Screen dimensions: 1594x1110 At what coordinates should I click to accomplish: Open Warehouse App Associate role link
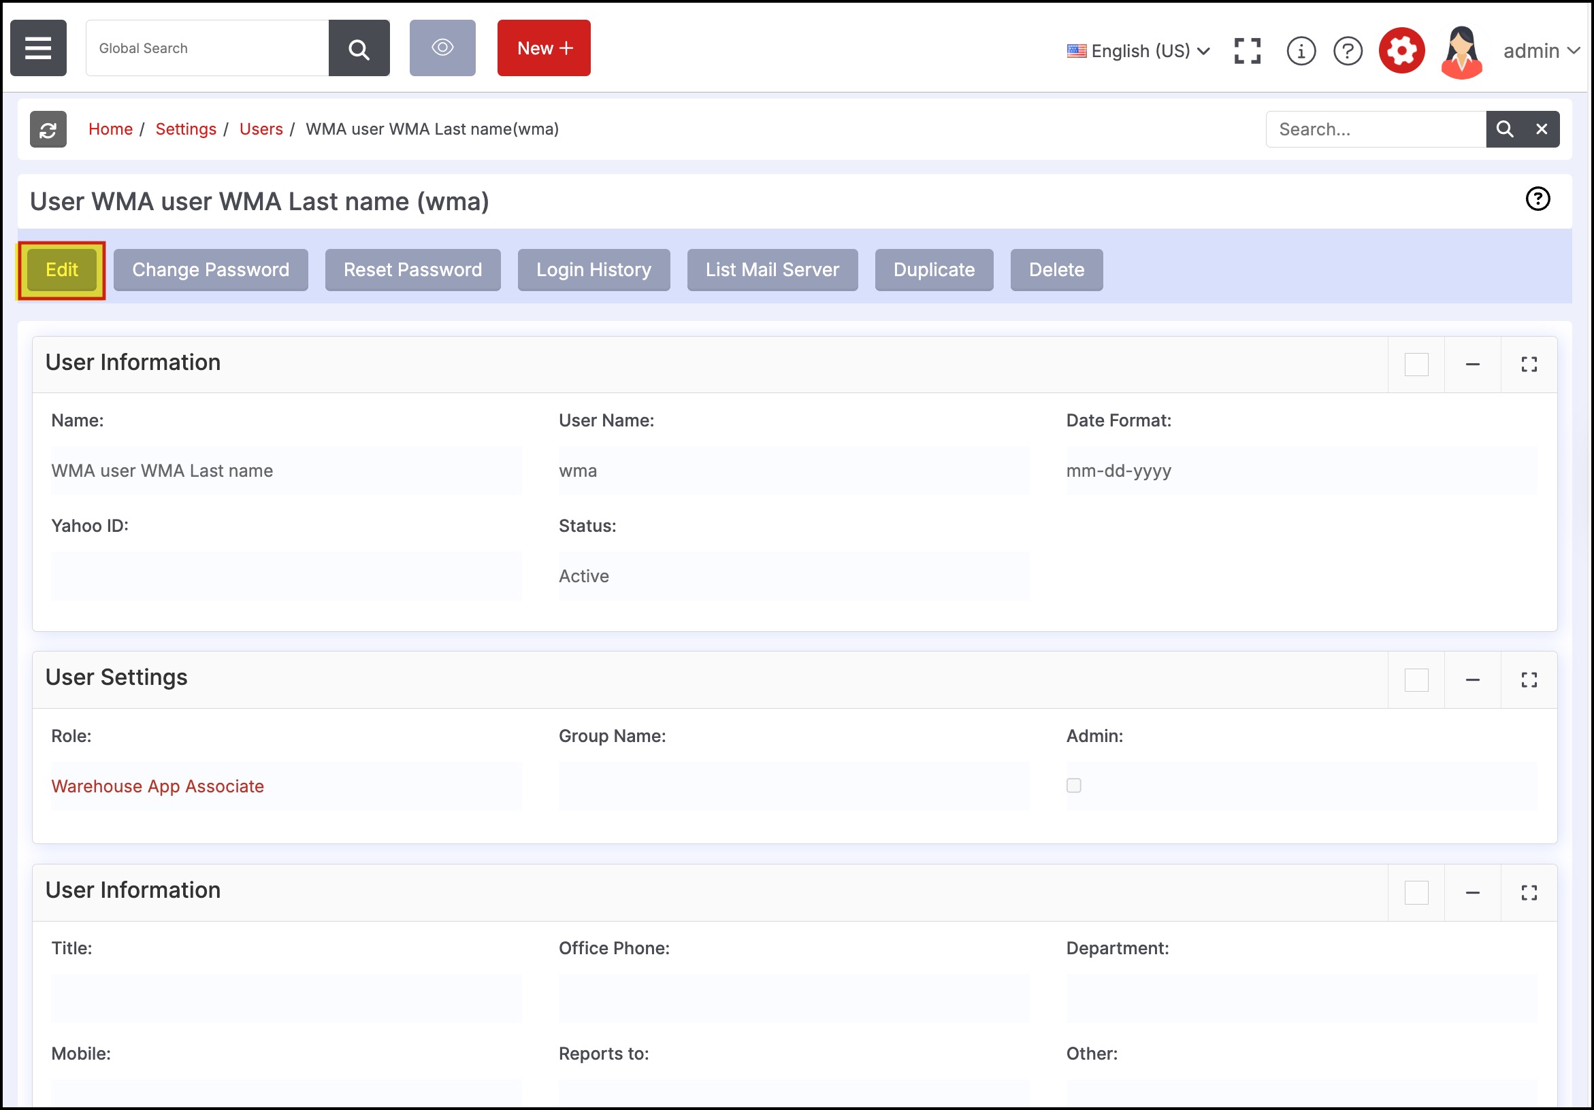tap(158, 786)
